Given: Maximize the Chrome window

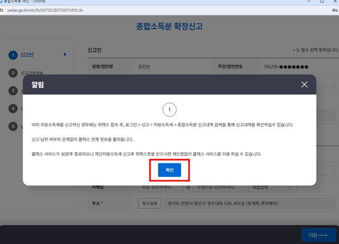Looking at the screenshot, I should pyautogui.click(x=322, y=1).
